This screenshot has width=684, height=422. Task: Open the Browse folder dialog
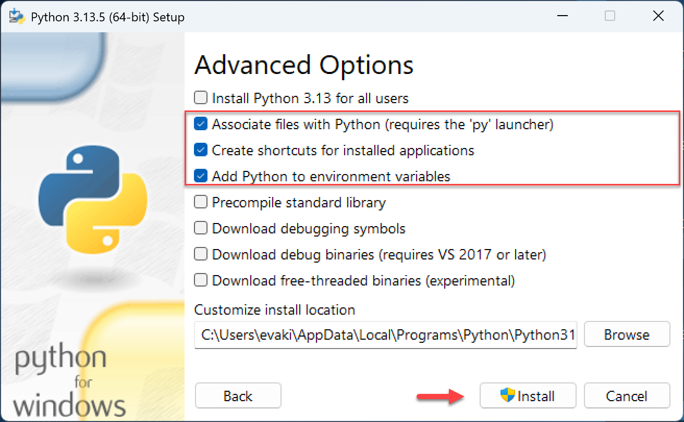627,334
